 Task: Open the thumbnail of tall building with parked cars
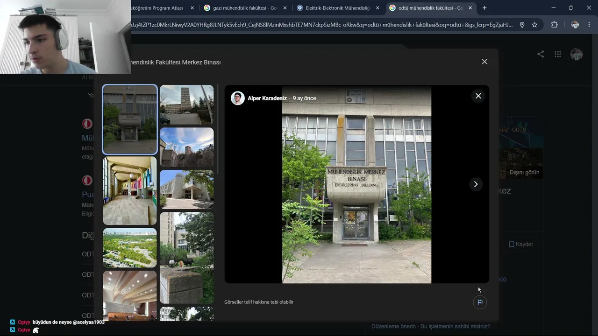[187, 105]
